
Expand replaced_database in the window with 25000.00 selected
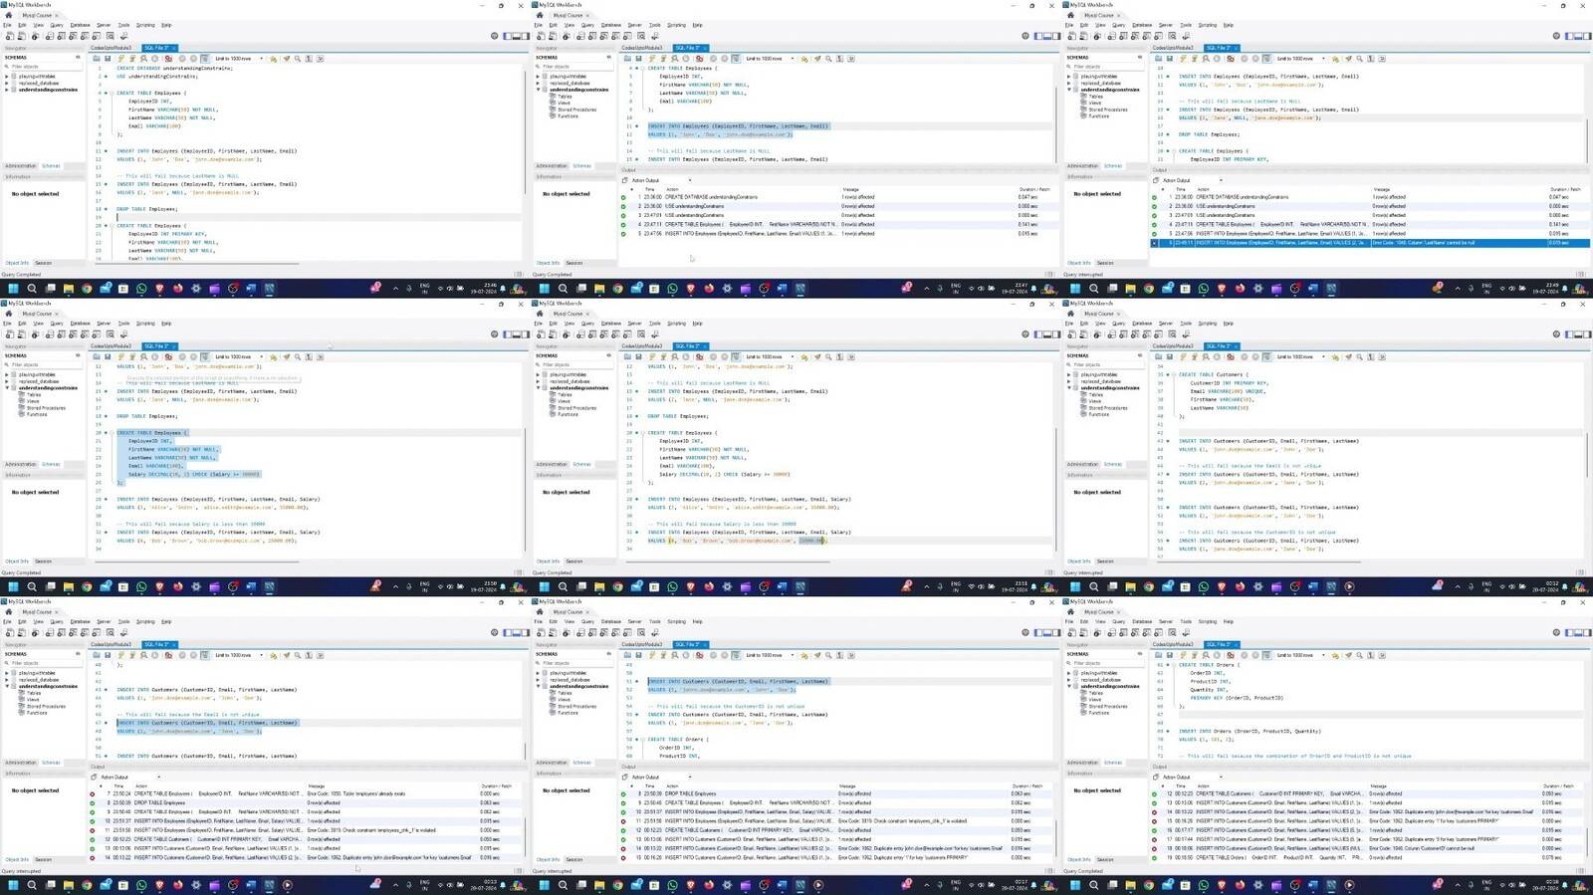pyautogui.click(x=538, y=381)
